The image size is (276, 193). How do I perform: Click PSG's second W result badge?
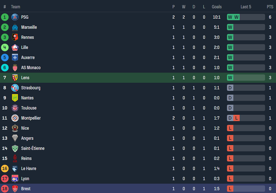pyautogui.click(x=236, y=17)
